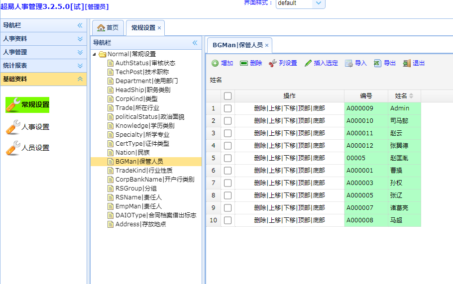The image size is (453, 284).
Task: Check the checkbox for row A000008
Action: coord(227,220)
